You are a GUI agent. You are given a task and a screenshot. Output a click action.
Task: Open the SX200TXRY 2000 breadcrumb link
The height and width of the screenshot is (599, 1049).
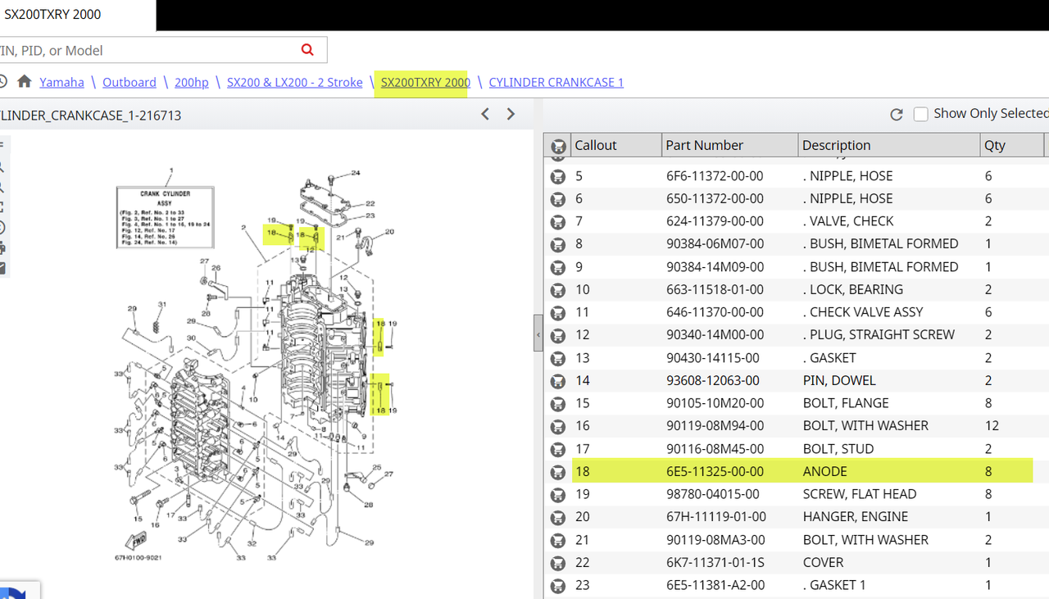425,82
